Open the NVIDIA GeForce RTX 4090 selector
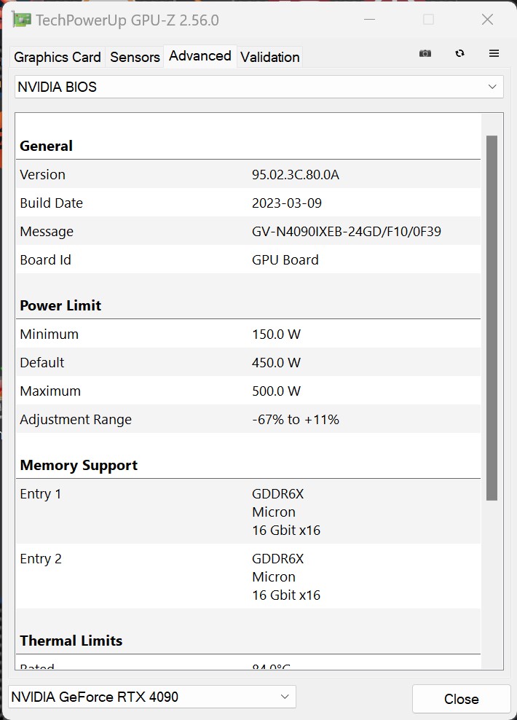This screenshot has height=720, width=517. tap(152, 697)
